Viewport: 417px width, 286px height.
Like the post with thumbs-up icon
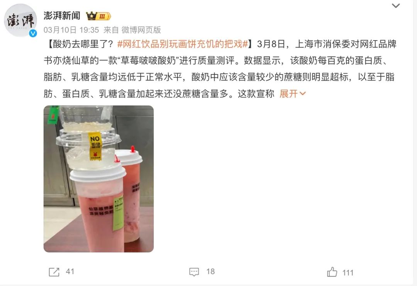[x=332, y=272]
